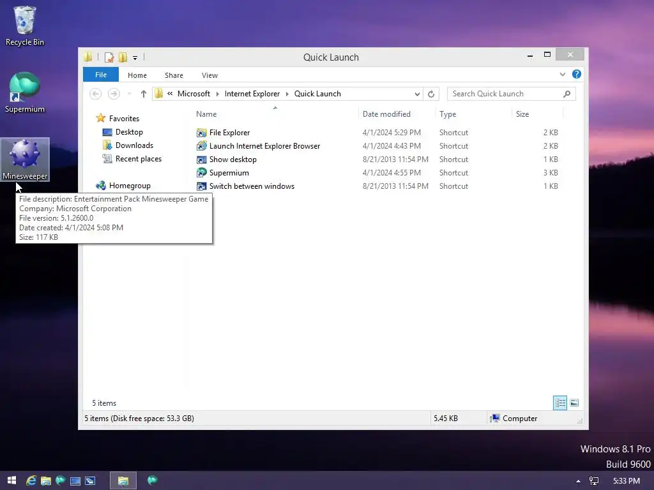Go forward using the Forward arrow
Screen dimensions: 654x490
coord(114,94)
